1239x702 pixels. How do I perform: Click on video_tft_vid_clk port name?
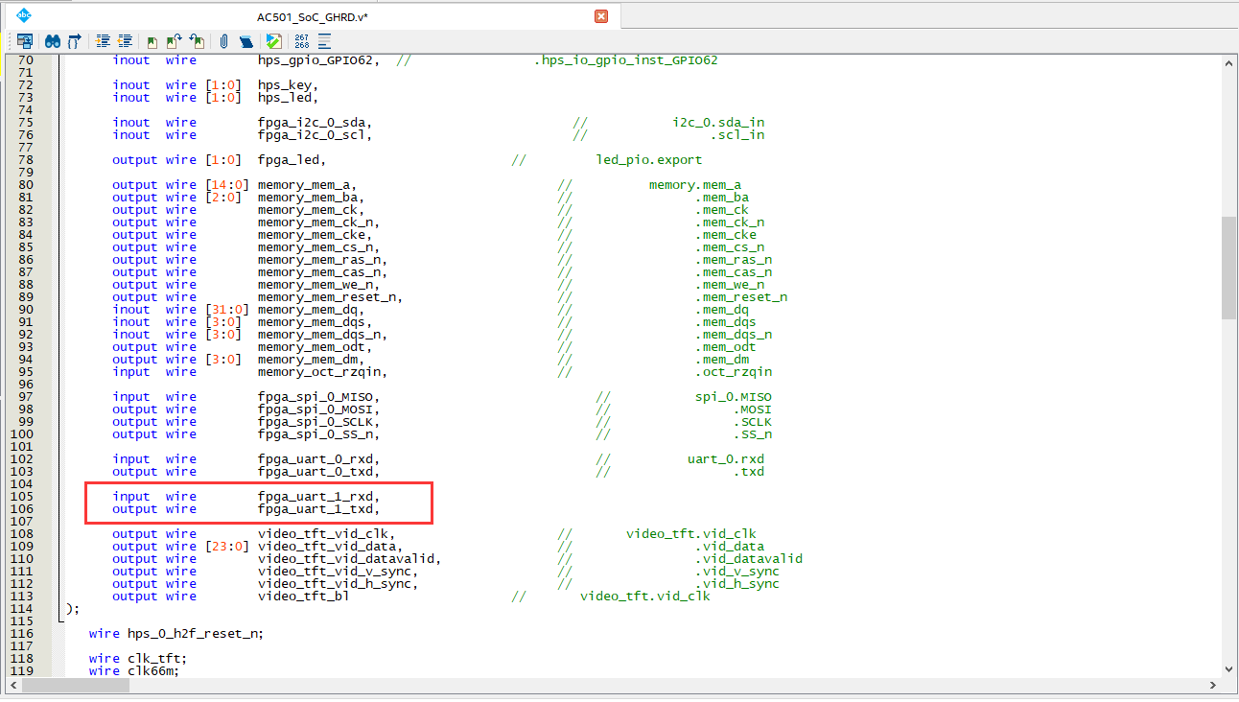click(x=322, y=534)
